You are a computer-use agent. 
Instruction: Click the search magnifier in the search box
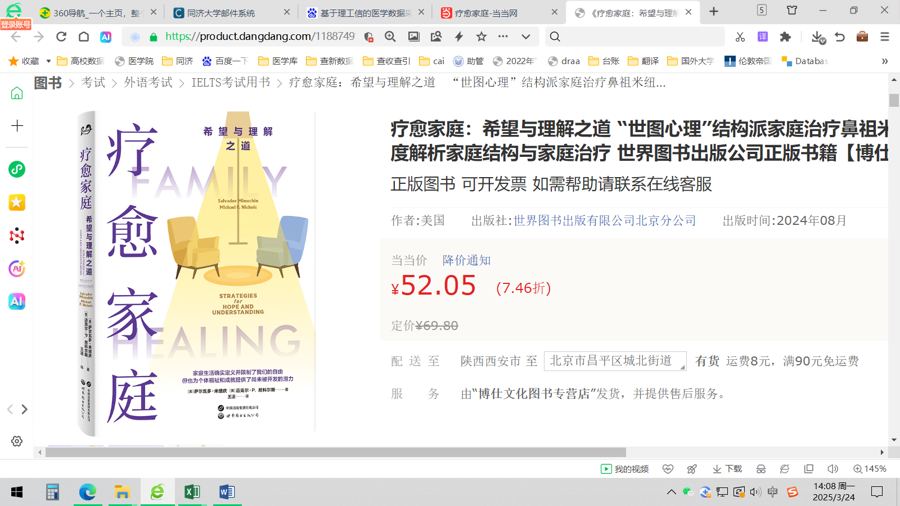pos(555,37)
